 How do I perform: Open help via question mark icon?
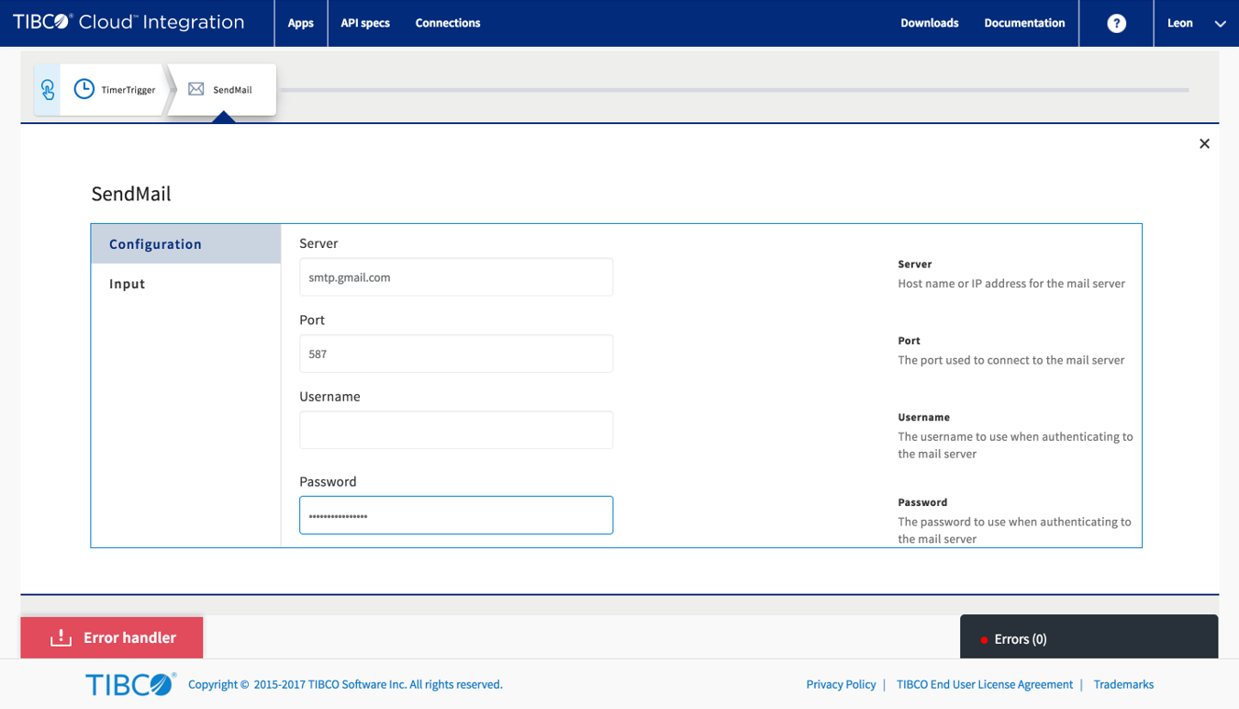coord(1116,23)
